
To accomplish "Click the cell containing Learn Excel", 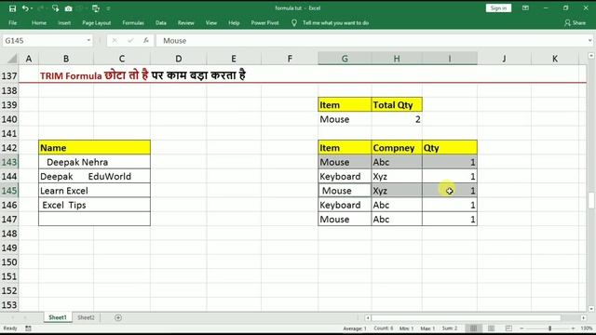I will (94, 191).
